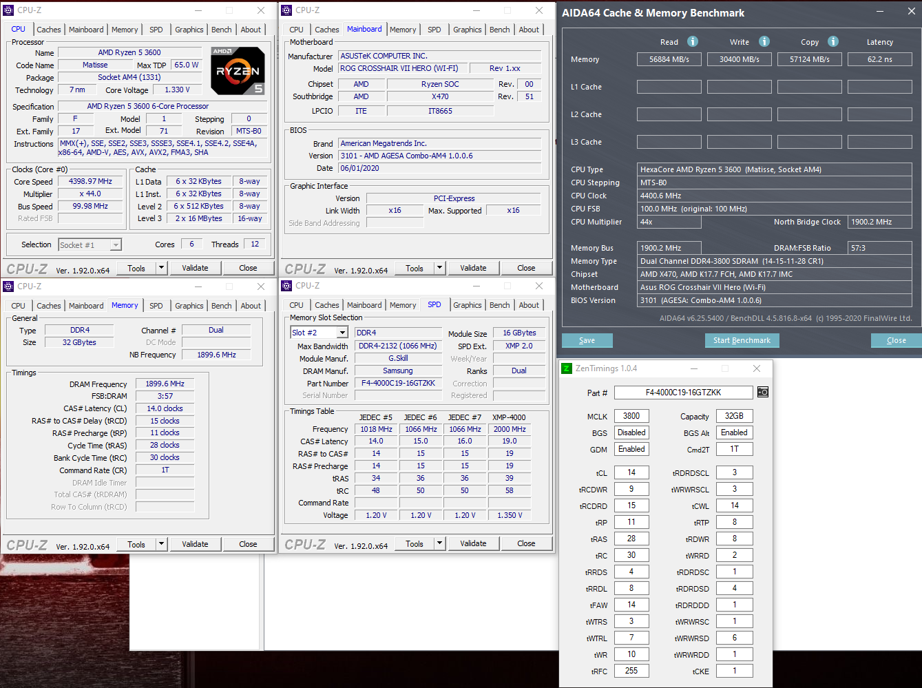Viewport: 922px width, 688px height.
Task: Switch to Caches tab in CPU window
Action: click(49, 30)
